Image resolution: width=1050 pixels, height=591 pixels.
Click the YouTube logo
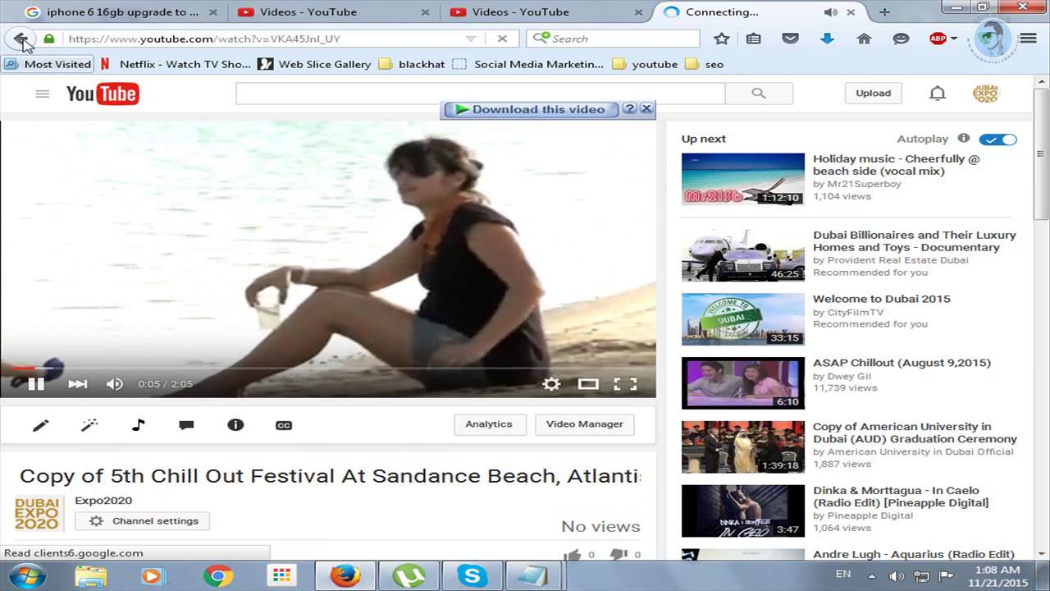pos(103,94)
